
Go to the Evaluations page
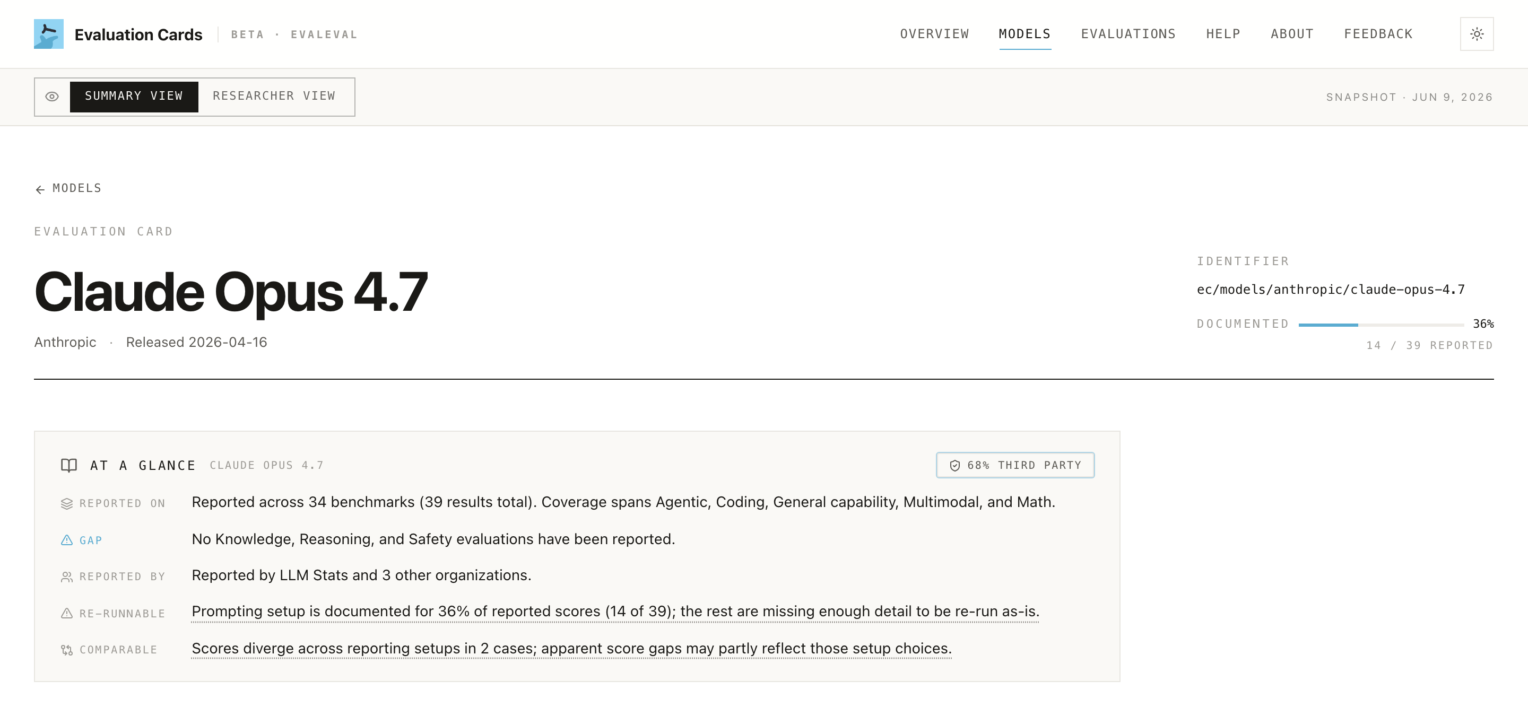point(1127,34)
